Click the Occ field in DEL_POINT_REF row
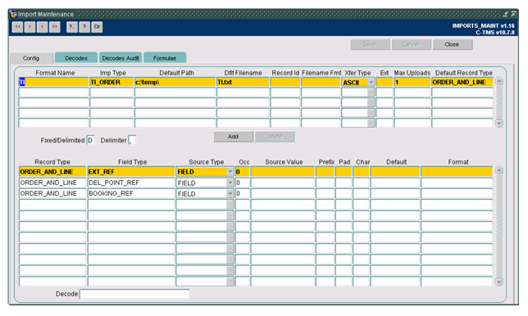528x316 pixels. coord(243,183)
